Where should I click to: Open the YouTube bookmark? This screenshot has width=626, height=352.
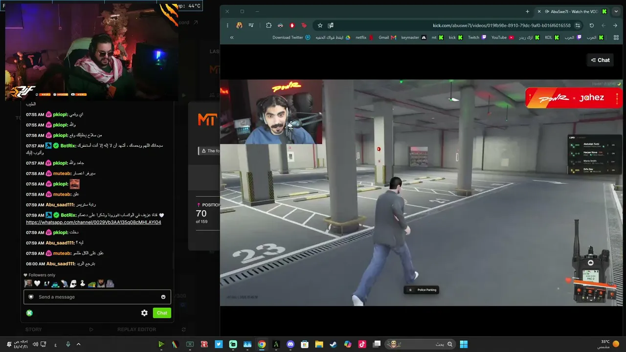click(x=503, y=38)
